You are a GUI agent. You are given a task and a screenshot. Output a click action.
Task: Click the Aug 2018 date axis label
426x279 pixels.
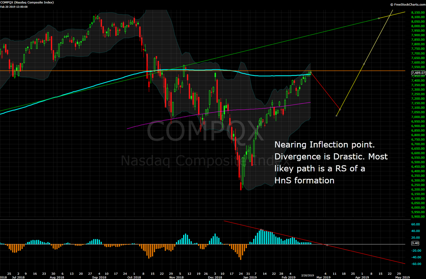click(x=58, y=277)
